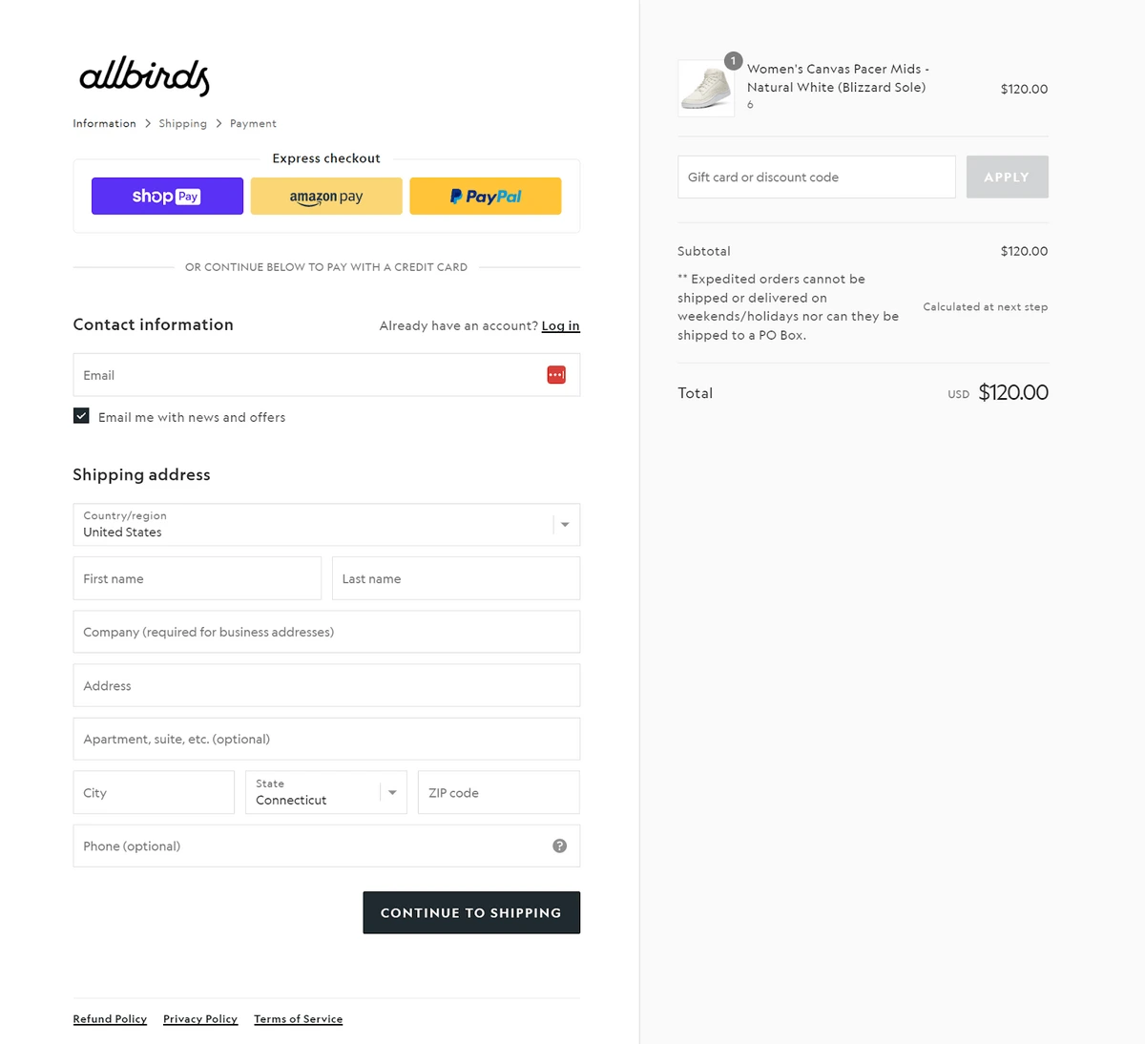
Task: Select the Shop Pay express checkout option
Action: coord(167,196)
